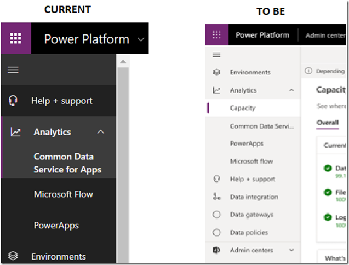The height and width of the screenshot is (265, 349).
Task: Click the Current card header
Action: coord(335,145)
